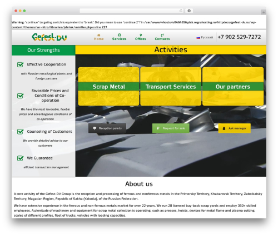Click the About us heading
The image size is (278, 235).
click(139, 184)
